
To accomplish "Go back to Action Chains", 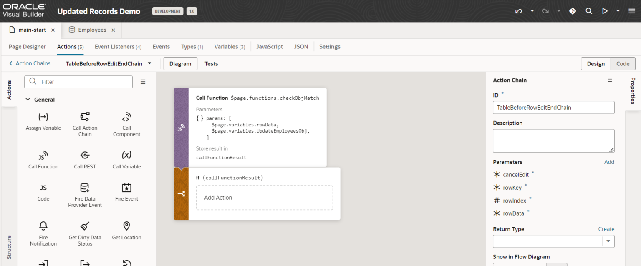I will [30, 64].
